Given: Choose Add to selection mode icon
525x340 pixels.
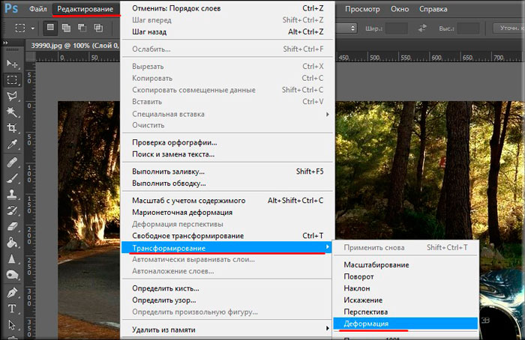Looking at the screenshot, I should click(66, 28).
